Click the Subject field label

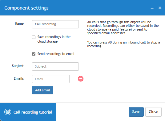18,66
